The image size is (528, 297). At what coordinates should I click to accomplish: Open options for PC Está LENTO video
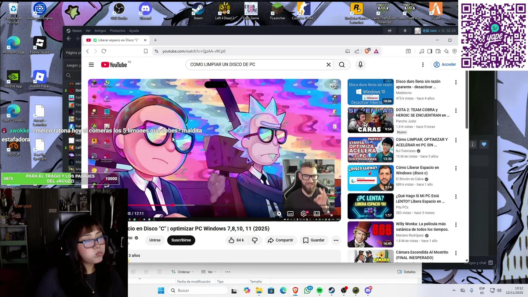[456, 196]
